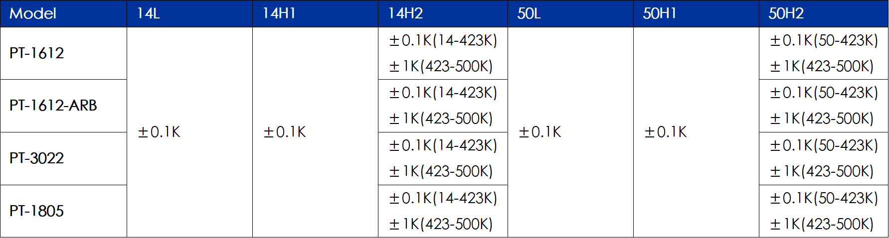Click the 50H2 accuracy cell for PT-1805
The image size is (889, 238).
[x=824, y=211]
